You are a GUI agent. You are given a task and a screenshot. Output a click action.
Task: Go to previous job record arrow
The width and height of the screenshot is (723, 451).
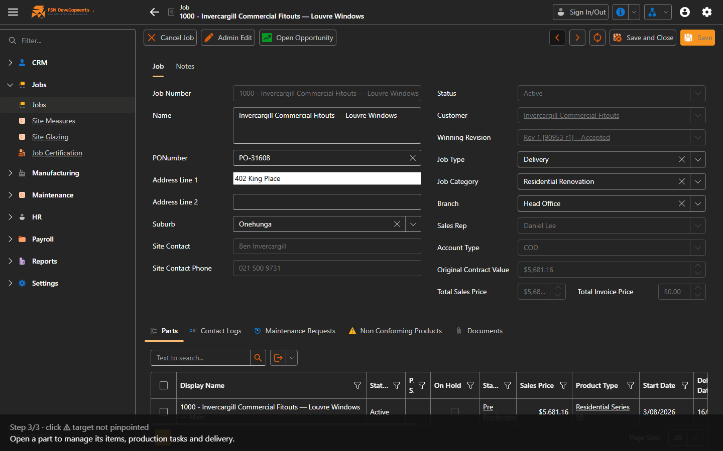[x=557, y=38]
